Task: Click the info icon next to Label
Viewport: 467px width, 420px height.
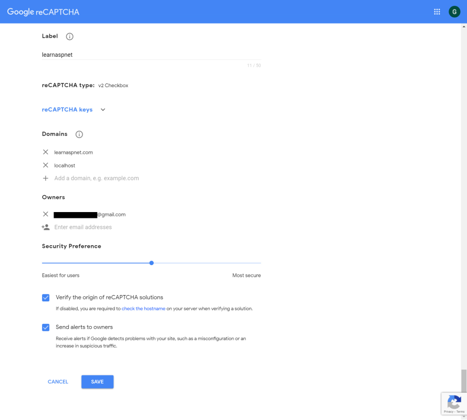Action: 69,36
